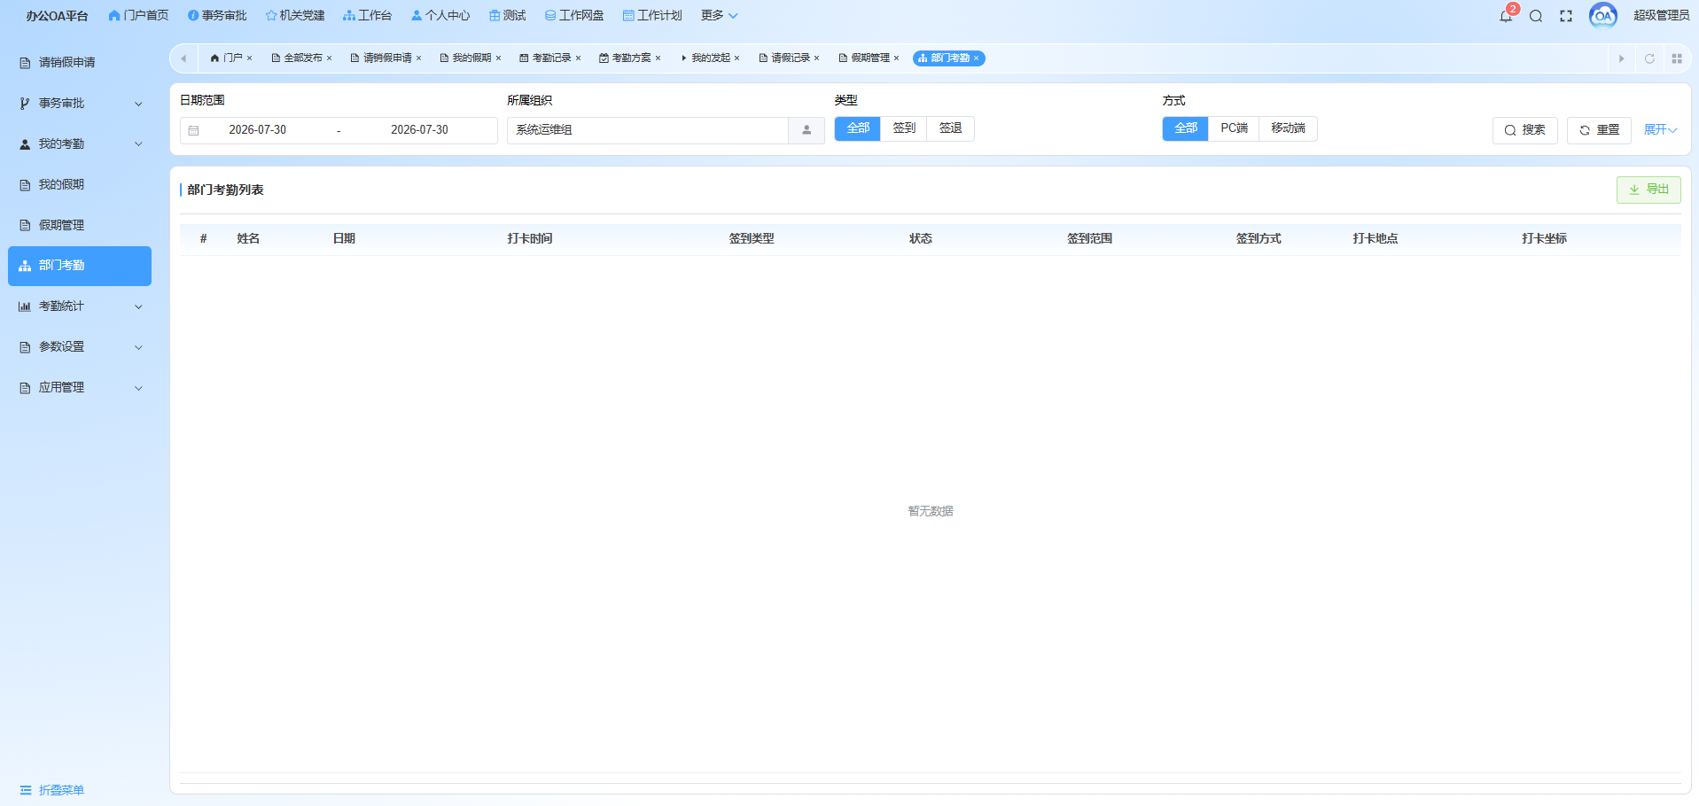Open 请销假申请 in sidebar

click(80, 63)
